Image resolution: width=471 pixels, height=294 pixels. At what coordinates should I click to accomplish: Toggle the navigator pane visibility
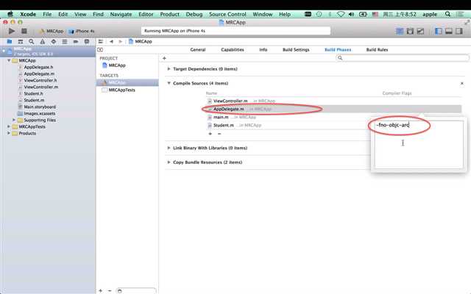pyautogui.click(x=439, y=31)
